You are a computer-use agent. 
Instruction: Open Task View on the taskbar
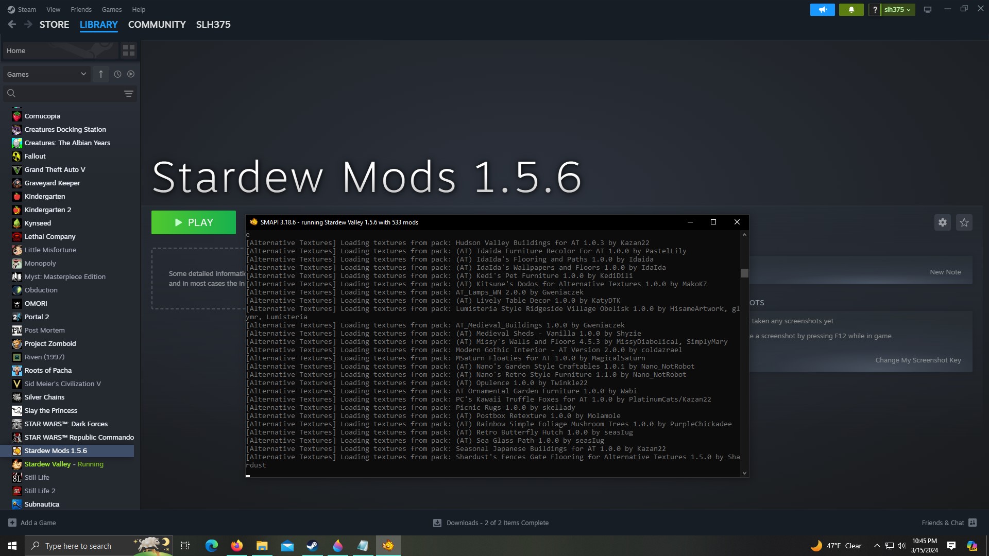(185, 546)
